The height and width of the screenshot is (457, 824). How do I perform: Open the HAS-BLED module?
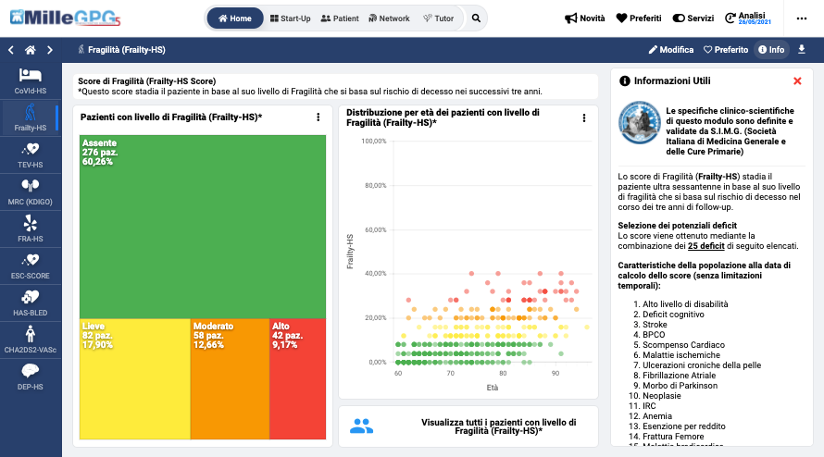(x=31, y=302)
